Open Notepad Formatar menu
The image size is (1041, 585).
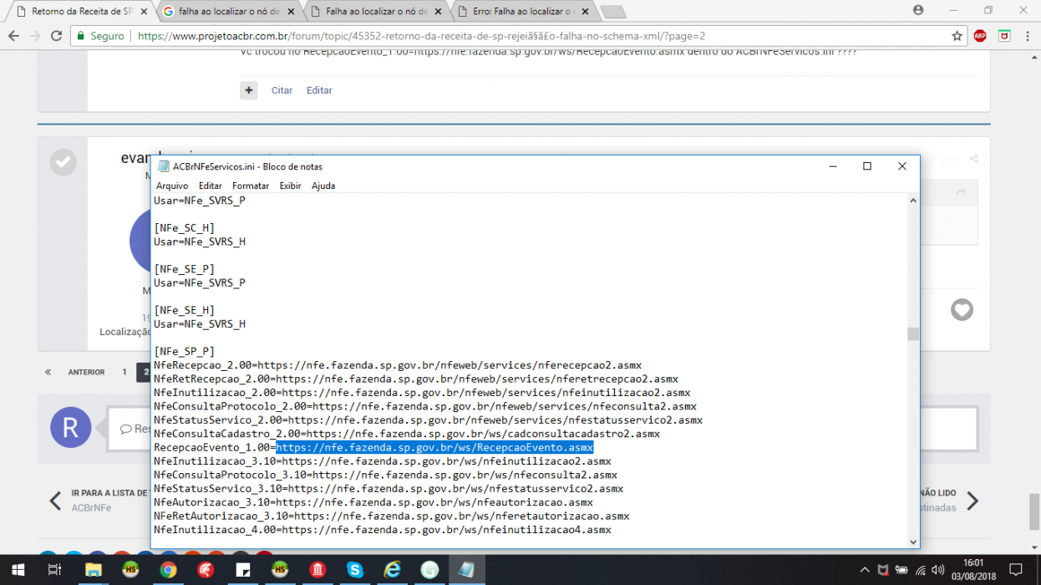(x=251, y=186)
